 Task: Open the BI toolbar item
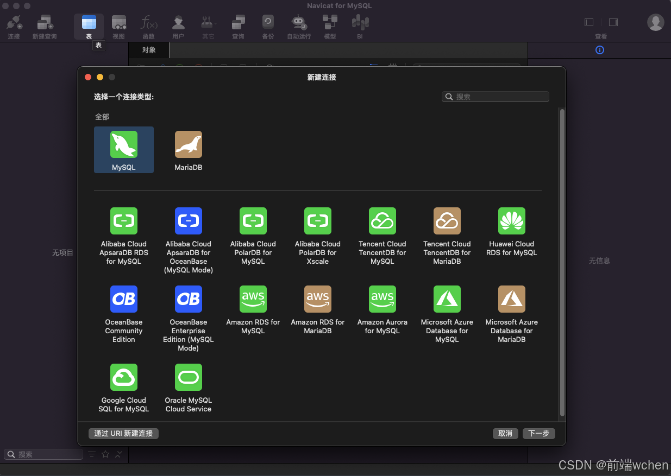[x=360, y=27]
